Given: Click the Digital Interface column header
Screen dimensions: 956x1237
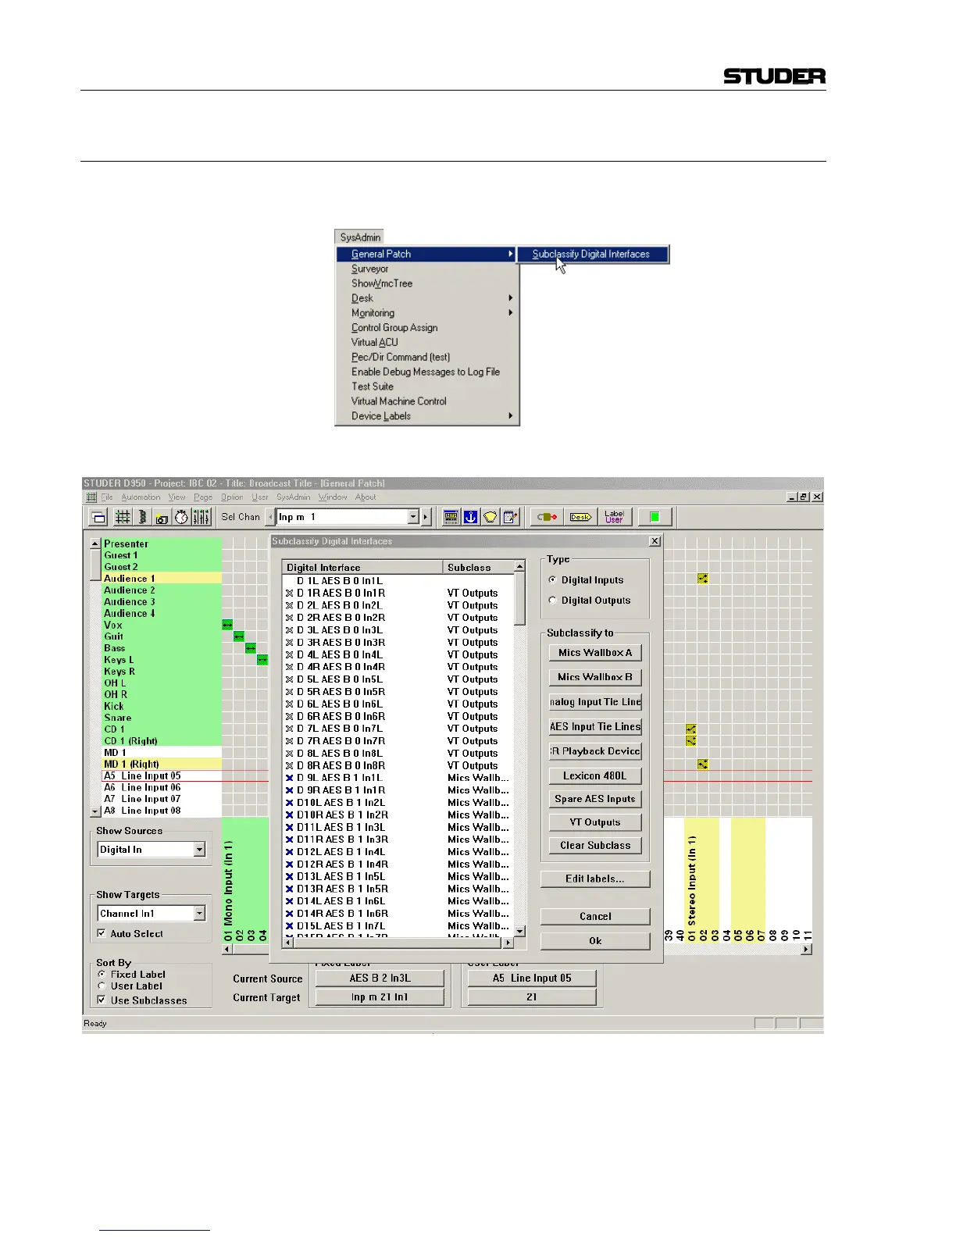Looking at the screenshot, I should point(362,568).
